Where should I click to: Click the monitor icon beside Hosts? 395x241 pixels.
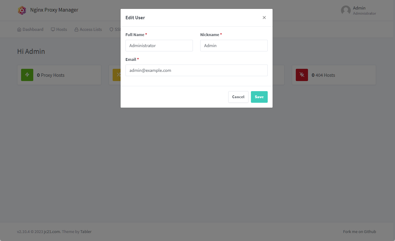(53, 30)
